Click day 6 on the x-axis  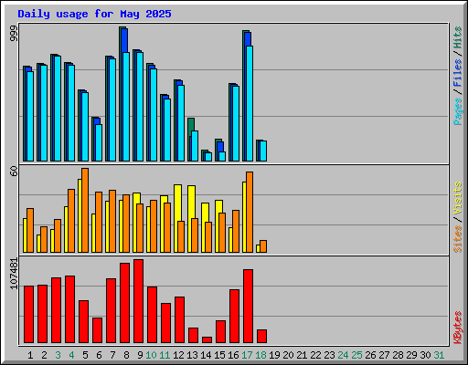pyautogui.click(x=99, y=355)
